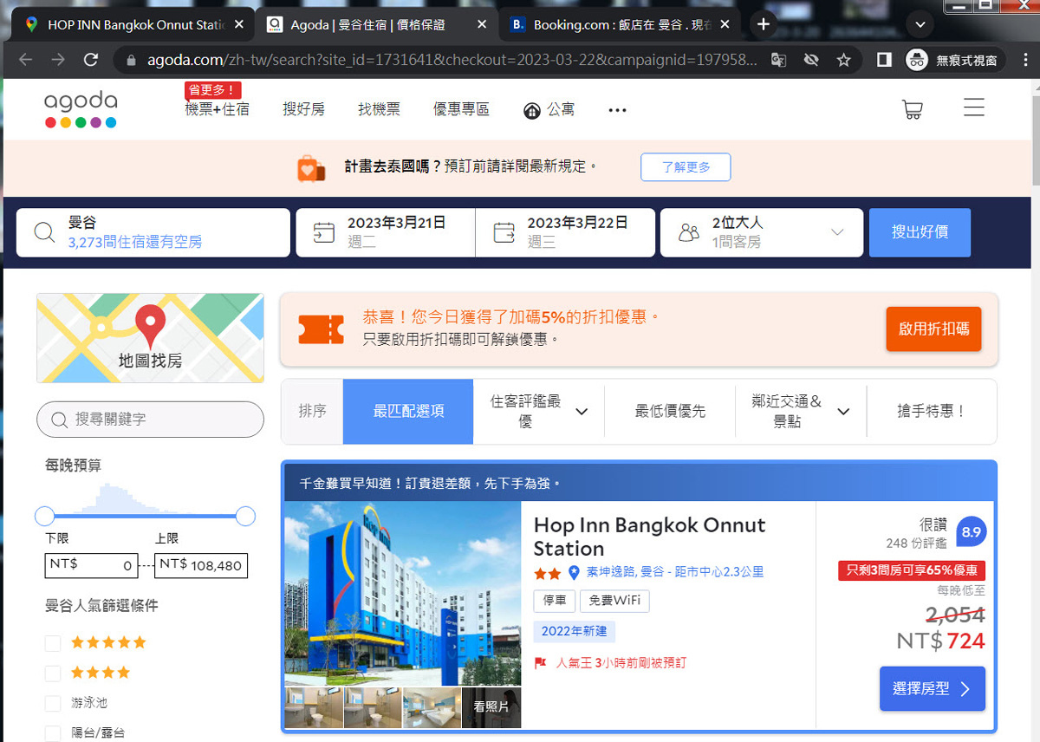Select the 最匹配選項 sort tab
Screen dimensions: 1040x742
click(x=408, y=411)
